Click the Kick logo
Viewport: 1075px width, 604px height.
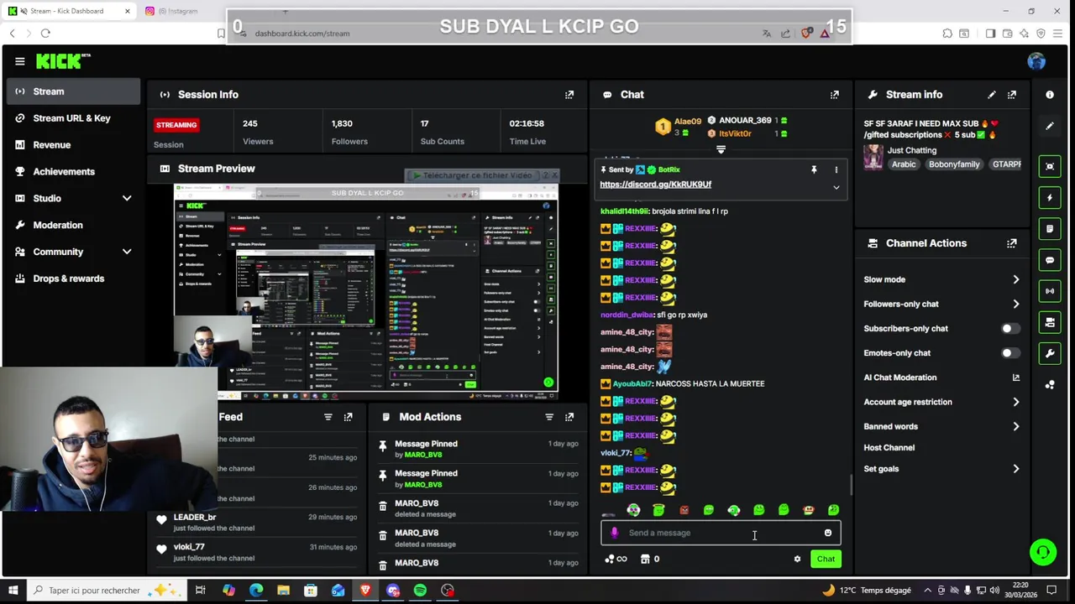coord(62,61)
